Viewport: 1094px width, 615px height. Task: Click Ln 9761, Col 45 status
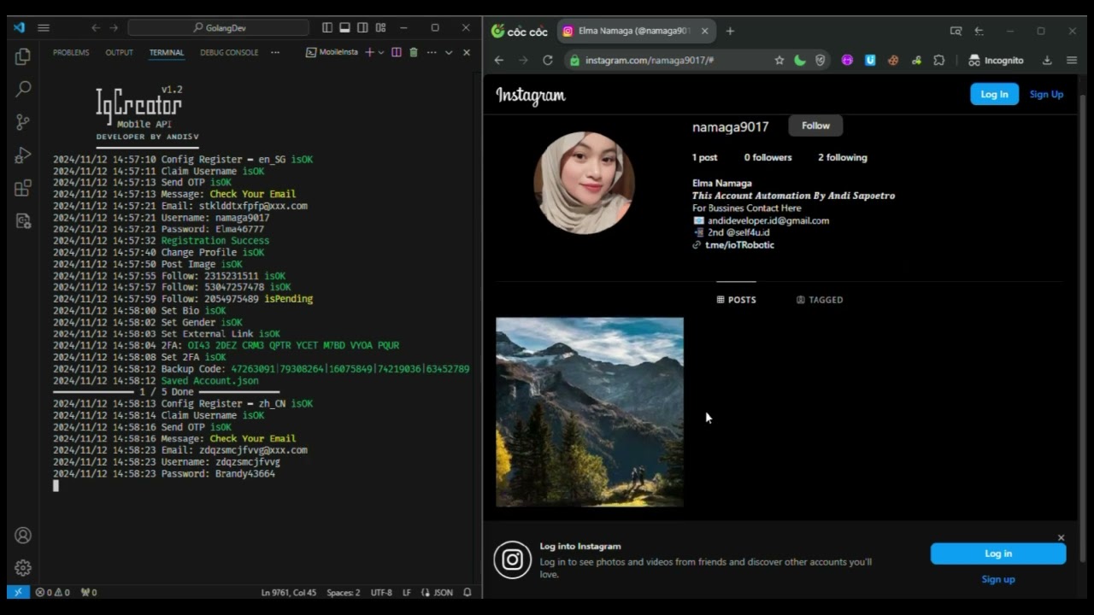(289, 592)
